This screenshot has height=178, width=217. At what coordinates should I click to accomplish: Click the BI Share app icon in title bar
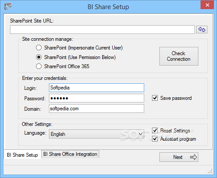[7, 7]
